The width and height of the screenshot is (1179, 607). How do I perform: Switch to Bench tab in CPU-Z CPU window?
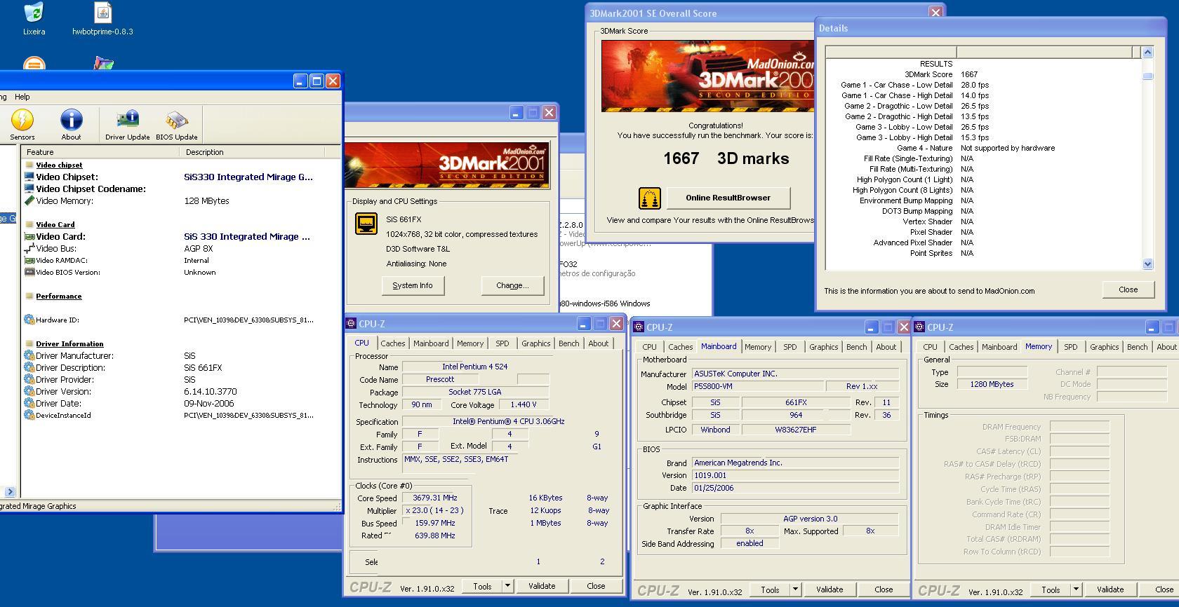pos(569,343)
